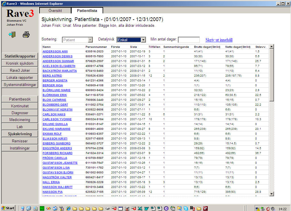Open the Start menu
Screen dimensions: 291x211
click(8, 208)
